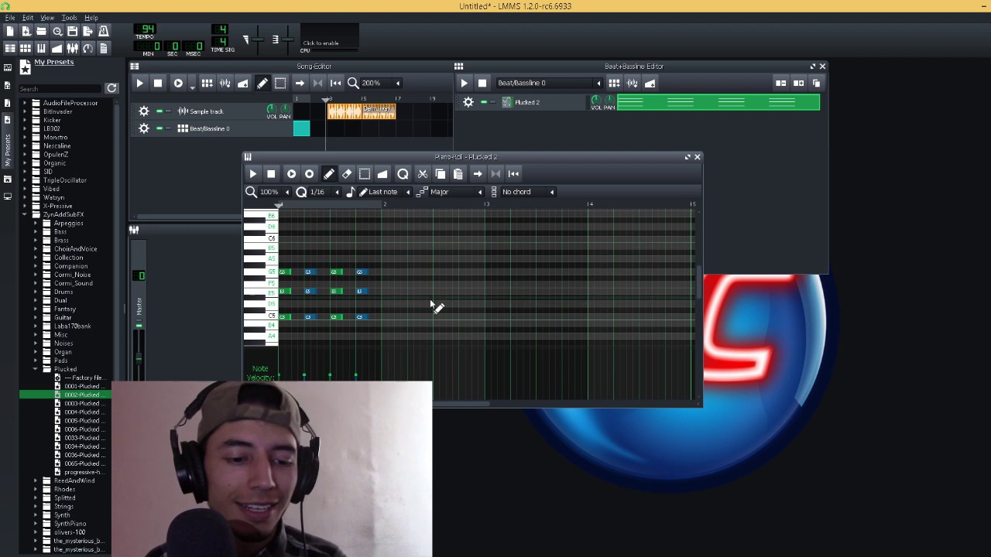Open the Sample track settings gear

tap(144, 111)
